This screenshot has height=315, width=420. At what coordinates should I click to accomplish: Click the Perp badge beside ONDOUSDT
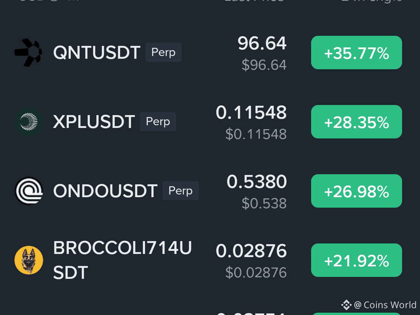tap(180, 191)
